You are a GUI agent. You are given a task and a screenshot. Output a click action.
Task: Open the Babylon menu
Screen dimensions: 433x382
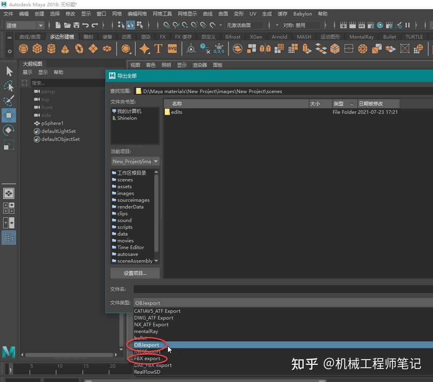[x=302, y=14]
